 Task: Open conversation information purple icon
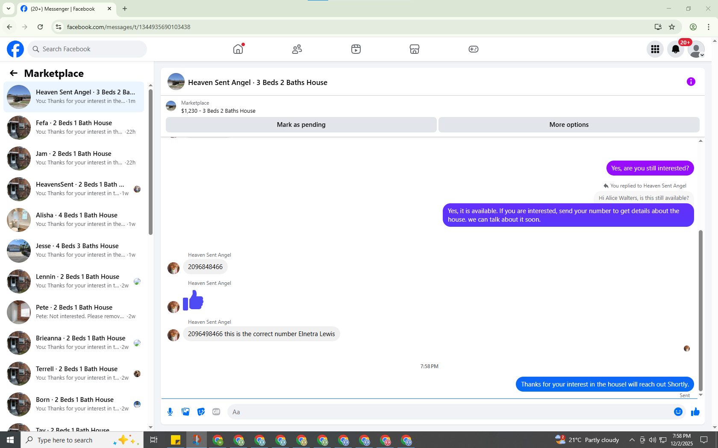point(691,82)
